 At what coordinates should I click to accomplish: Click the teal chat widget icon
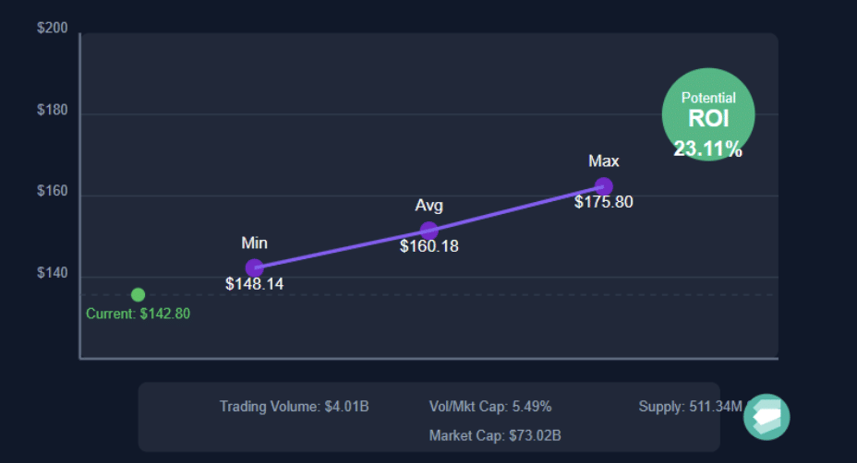coord(766,416)
